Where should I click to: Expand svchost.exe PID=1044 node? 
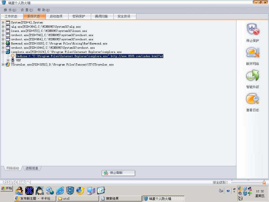pos(3,48)
